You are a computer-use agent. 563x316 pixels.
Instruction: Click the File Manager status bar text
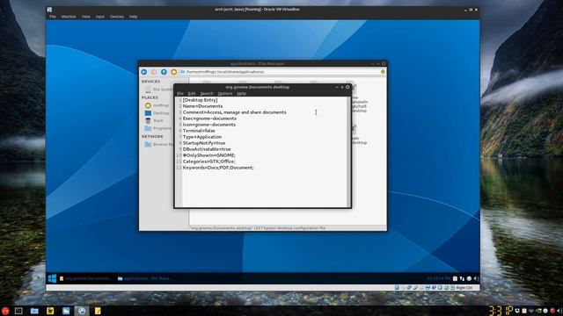257,228
